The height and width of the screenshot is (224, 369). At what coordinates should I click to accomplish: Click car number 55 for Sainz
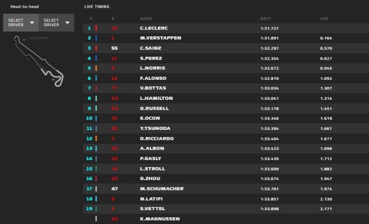(x=114, y=48)
